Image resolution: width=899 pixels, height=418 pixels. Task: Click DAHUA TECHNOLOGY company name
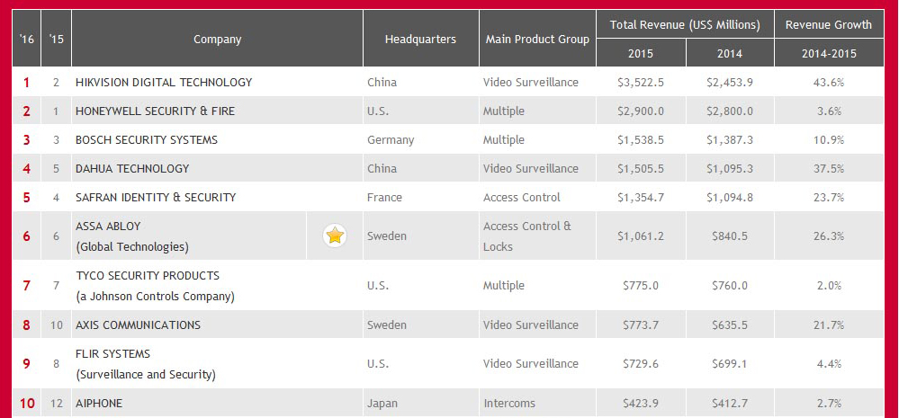[132, 168]
